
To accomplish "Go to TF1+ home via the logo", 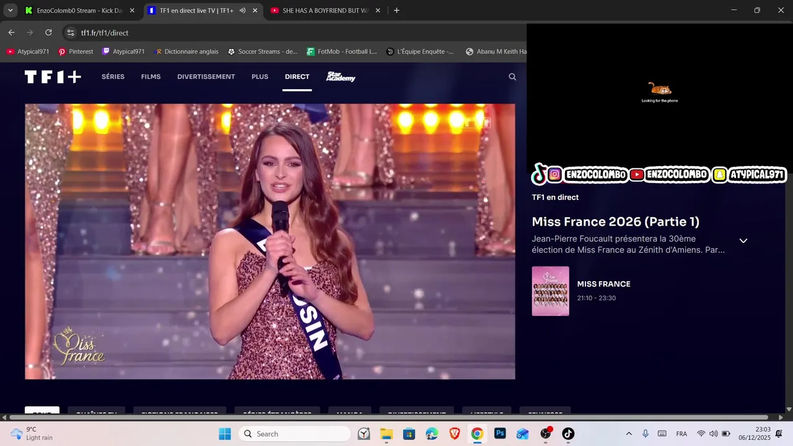I will (x=53, y=77).
